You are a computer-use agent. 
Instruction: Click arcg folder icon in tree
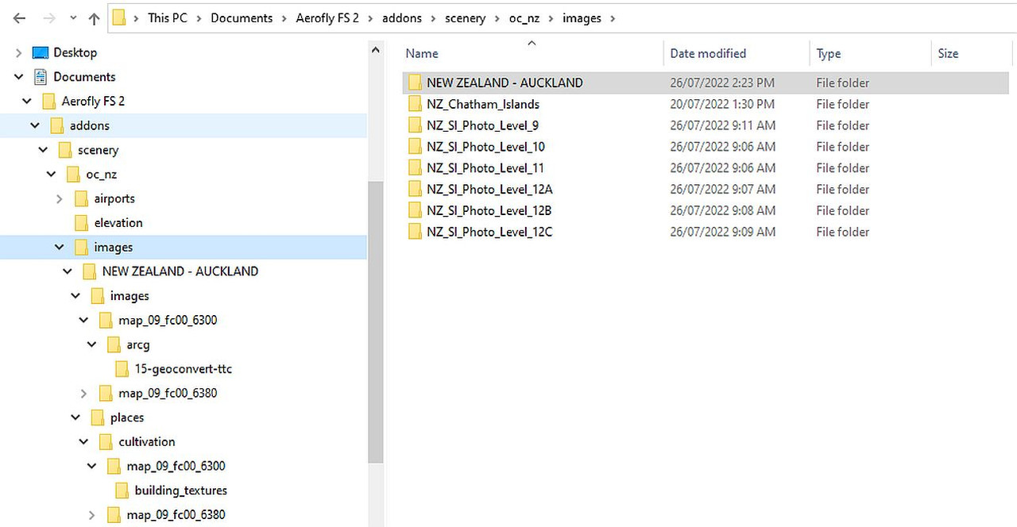pos(114,344)
